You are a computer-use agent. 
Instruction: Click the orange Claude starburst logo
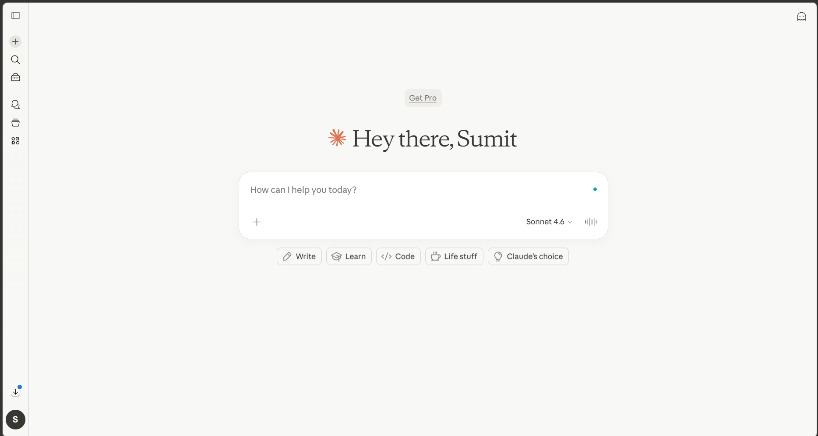pos(337,138)
